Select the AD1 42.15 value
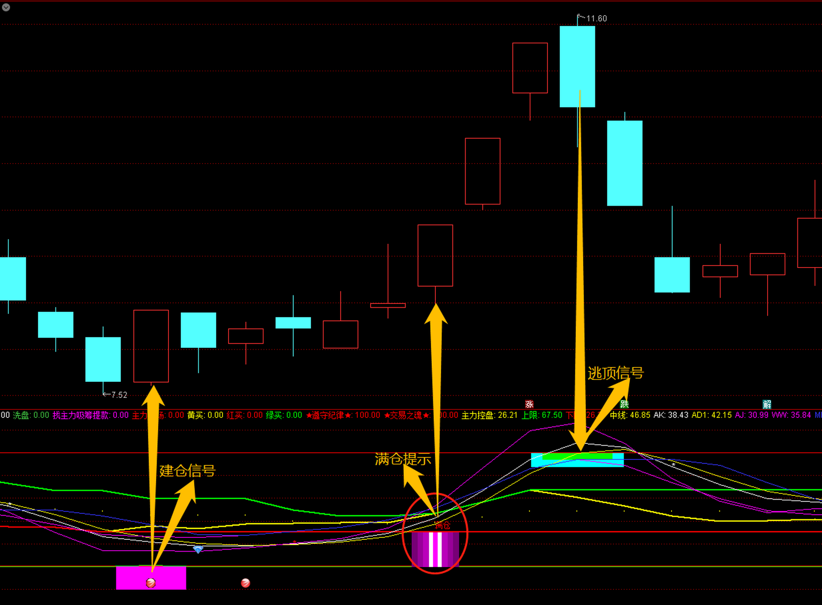Image resolution: width=822 pixels, height=605 pixels. (712, 415)
